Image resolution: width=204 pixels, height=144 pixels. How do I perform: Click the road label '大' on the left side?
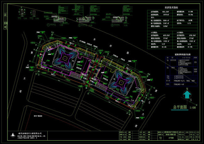[24, 78]
